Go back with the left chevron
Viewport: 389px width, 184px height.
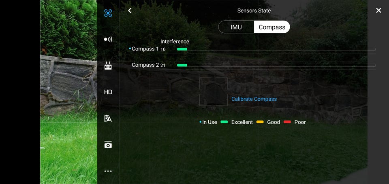pyautogui.click(x=130, y=11)
